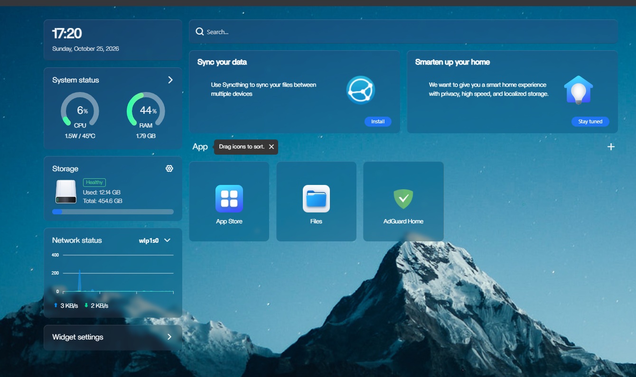Open AdGuard Home app

click(x=403, y=199)
